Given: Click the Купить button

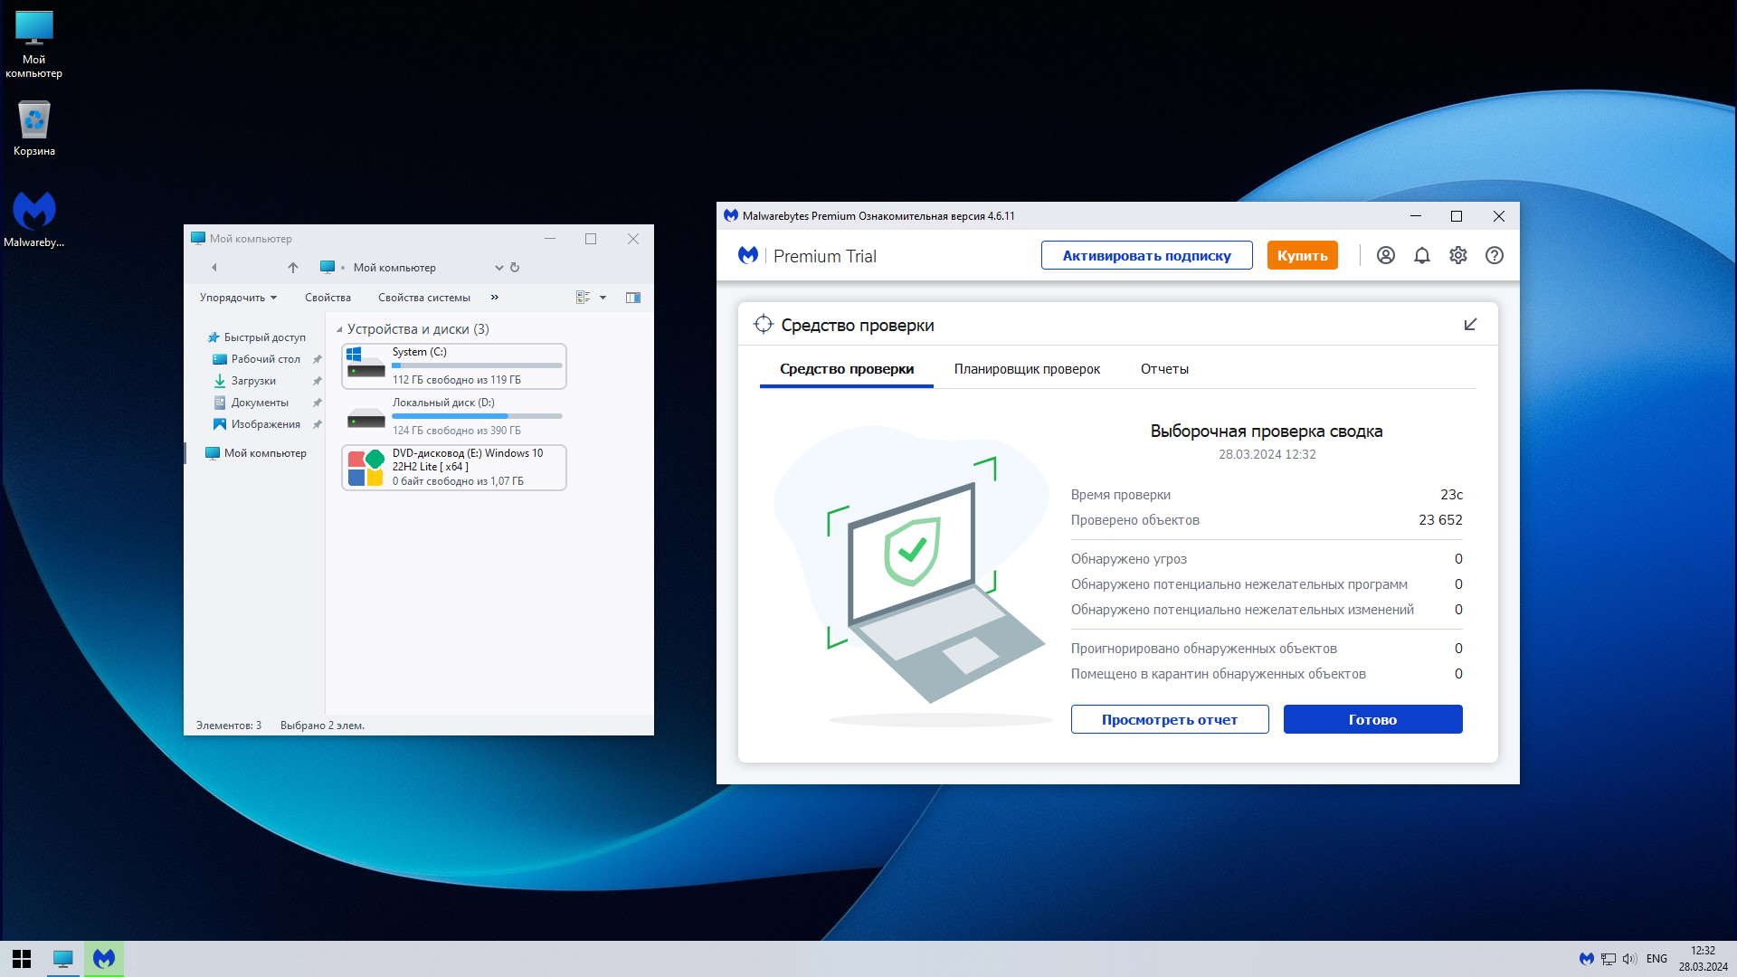Looking at the screenshot, I should coord(1302,256).
